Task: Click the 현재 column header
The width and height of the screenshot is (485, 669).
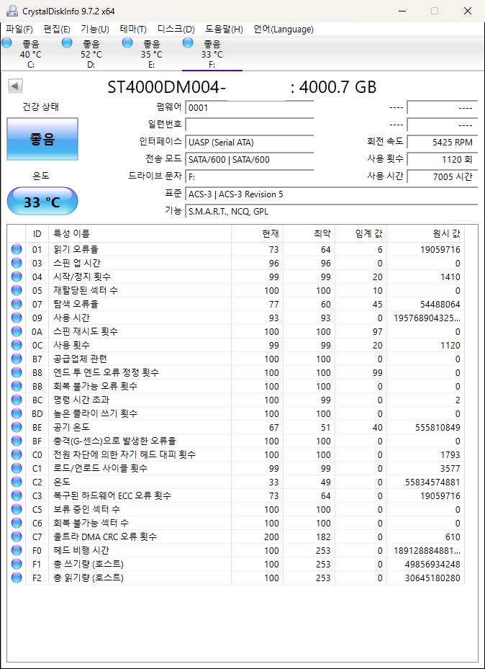Action: 258,234
